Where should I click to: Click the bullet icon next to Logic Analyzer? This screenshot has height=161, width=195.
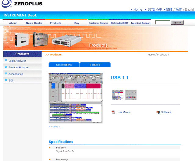click(6, 60)
